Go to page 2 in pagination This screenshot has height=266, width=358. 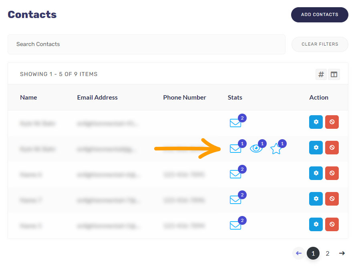(328, 253)
